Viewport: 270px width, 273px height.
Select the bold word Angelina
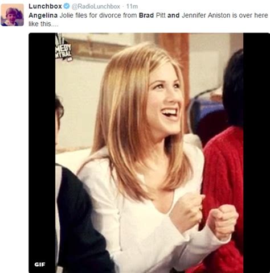coord(43,15)
